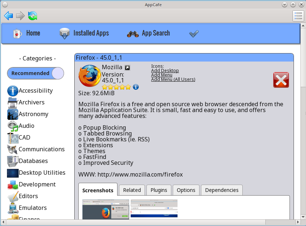Viewport: 306px width, 226px height.
Task: Click the five-star rating
Action: click(116, 87)
